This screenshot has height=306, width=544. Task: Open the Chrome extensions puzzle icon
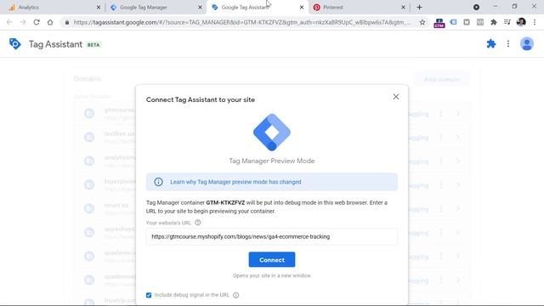click(x=493, y=22)
